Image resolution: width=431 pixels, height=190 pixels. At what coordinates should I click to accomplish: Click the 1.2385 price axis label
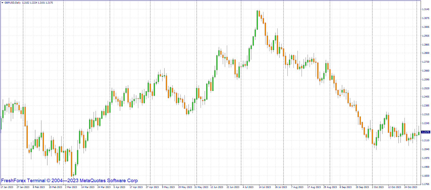click(x=426, y=106)
